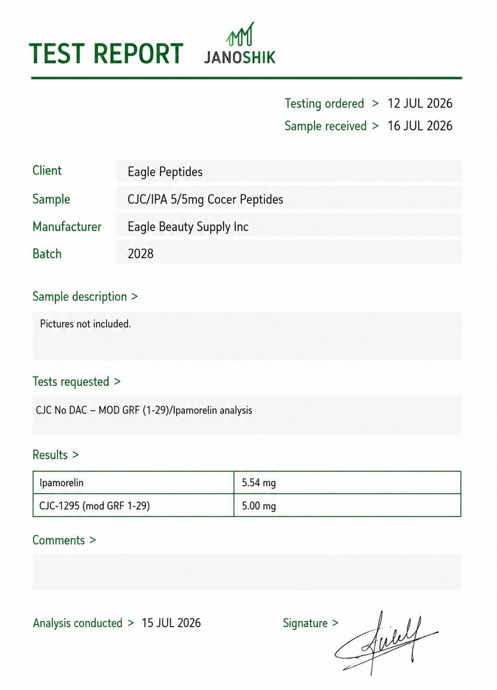Viewport: 497px width, 690px height.
Task: Click the 5.54 mg result cell
Action: (347, 483)
